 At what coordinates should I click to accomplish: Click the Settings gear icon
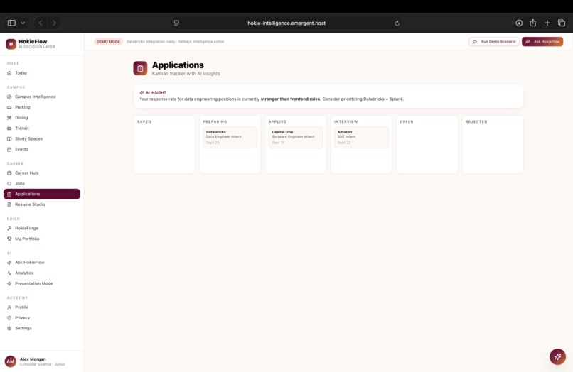tap(9, 329)
